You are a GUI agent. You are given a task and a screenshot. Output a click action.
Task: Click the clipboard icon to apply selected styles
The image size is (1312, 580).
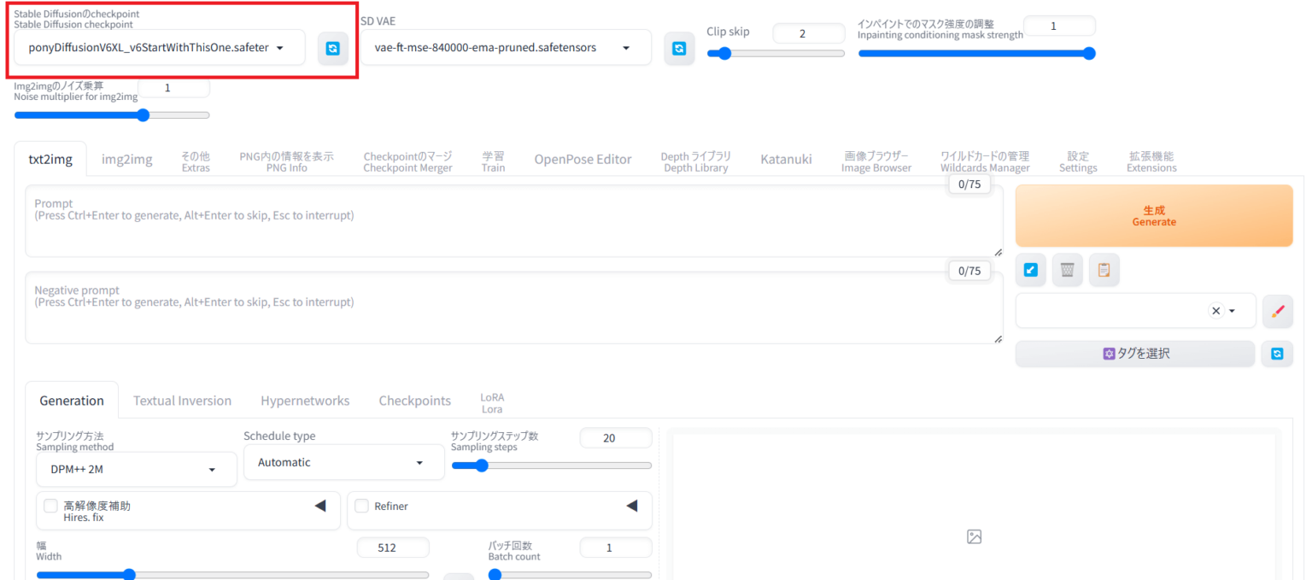pos(1104,269)
